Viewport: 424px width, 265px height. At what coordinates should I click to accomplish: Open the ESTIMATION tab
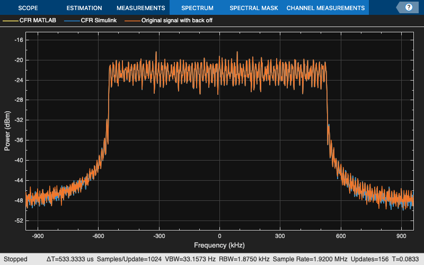coord(84,8)
